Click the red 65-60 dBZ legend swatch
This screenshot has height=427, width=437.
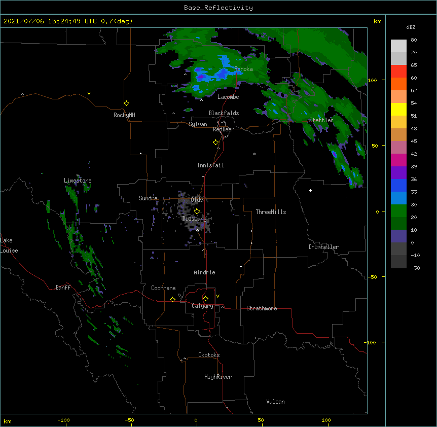click(398, 71)
